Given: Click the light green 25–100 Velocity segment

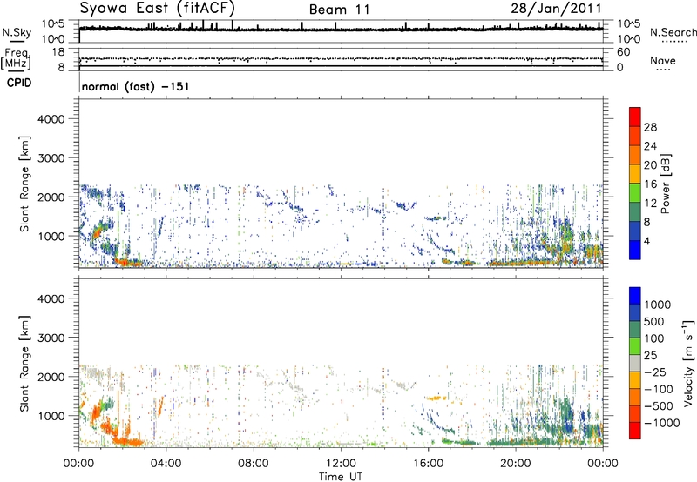Looking at the screenshot, I should click(x=635, y=346).
